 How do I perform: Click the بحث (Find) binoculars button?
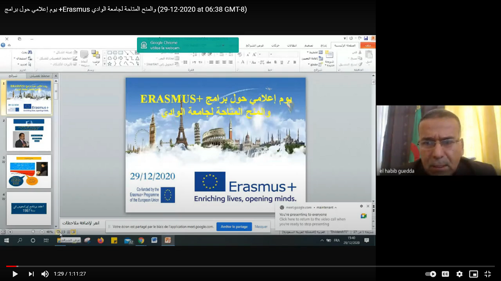click(27, 52)
